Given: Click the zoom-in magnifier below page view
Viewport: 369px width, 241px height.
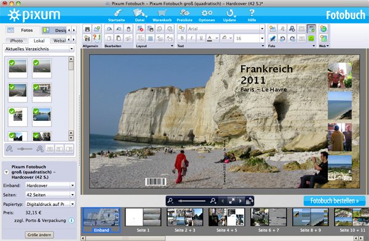Looking at the screenshot, I should tap(213, 201).
